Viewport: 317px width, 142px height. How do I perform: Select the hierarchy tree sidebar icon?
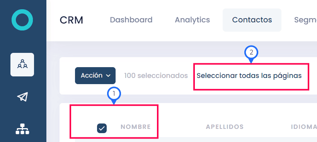pos(22,129)
